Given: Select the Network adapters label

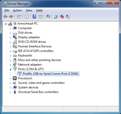Looking at the screenshot, I should click(x=30, y=64).
